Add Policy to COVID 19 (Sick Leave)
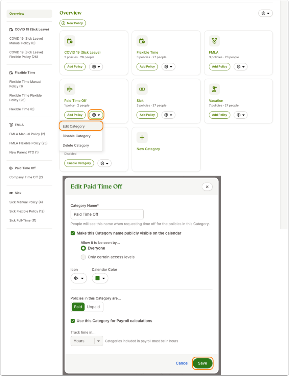Image resolution: width=289 pixels, height=376 pixels. click(75, 67)
